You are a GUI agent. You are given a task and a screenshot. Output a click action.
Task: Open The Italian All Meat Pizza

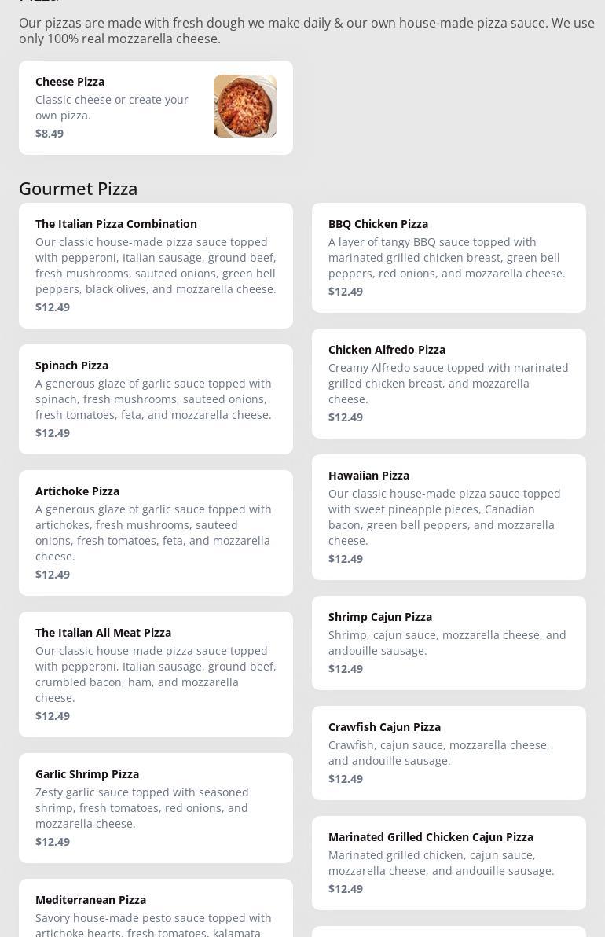pyautogui.click(x=156, y=674)
